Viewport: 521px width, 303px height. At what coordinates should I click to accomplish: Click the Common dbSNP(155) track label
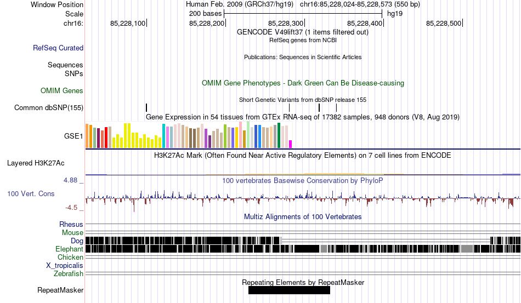(x=48, y=107)
